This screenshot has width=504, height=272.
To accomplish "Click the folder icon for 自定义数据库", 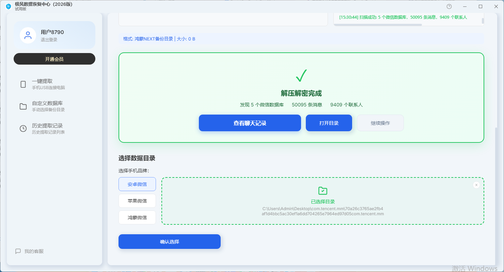I will pos(23,106).
